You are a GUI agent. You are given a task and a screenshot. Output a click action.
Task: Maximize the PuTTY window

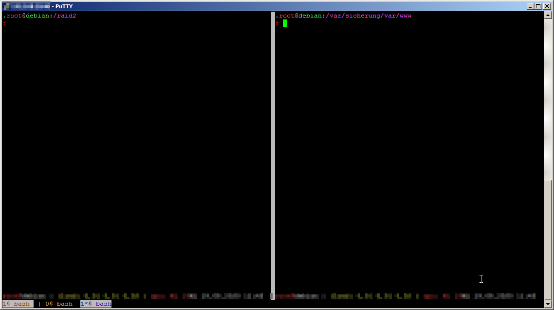[x=538, y=6]
